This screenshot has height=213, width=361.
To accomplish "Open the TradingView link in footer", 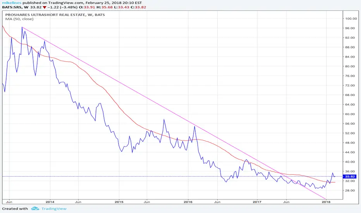I will click(x=54, y=209).
